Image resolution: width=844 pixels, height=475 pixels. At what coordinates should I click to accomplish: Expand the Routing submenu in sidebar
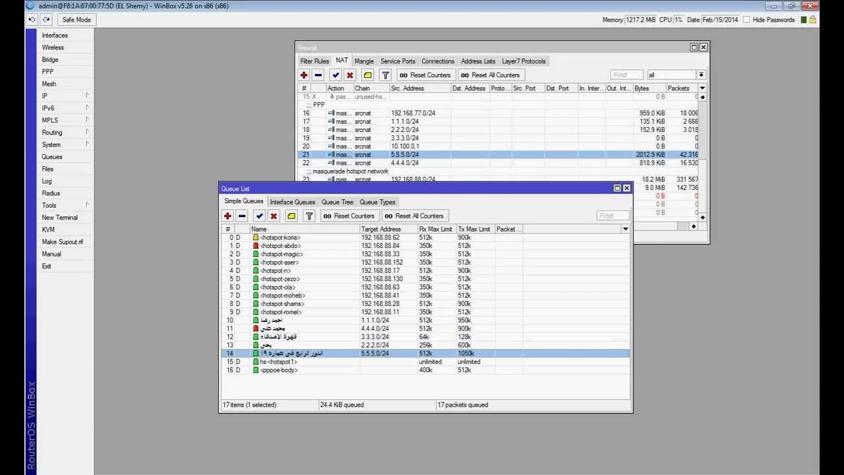65,133
